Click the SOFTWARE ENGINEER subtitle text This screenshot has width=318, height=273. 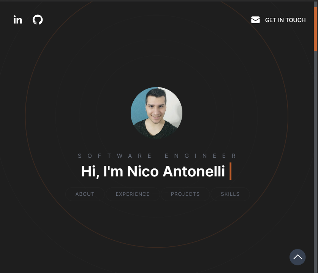[157, 156]
